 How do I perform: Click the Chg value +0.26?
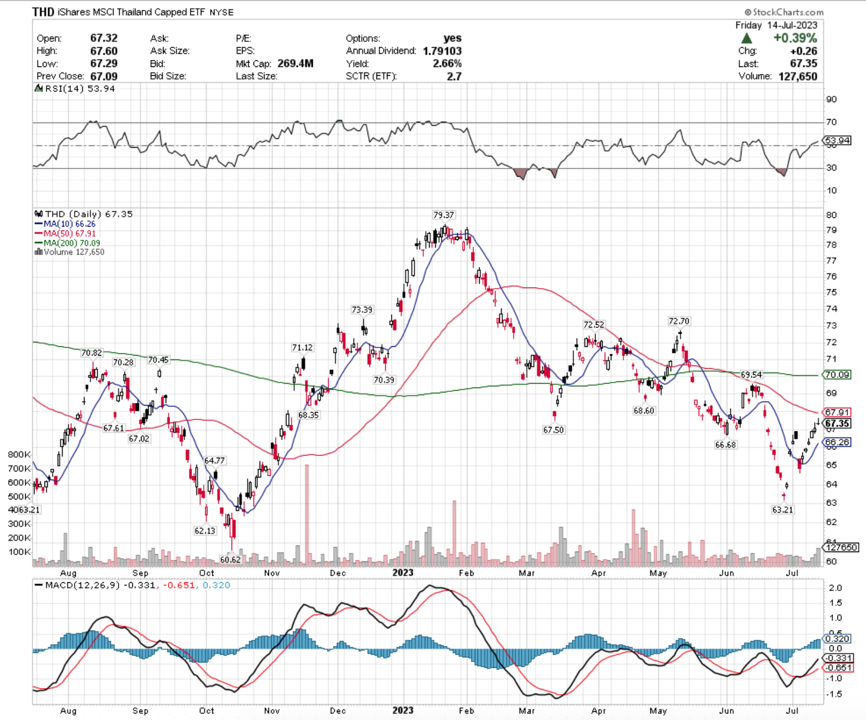pos(803,51)
